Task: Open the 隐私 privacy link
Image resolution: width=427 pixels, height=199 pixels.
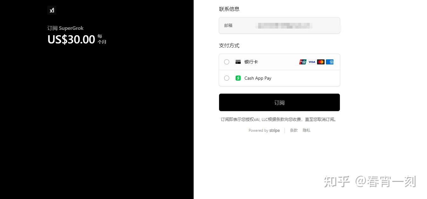Action: (306, 130)
